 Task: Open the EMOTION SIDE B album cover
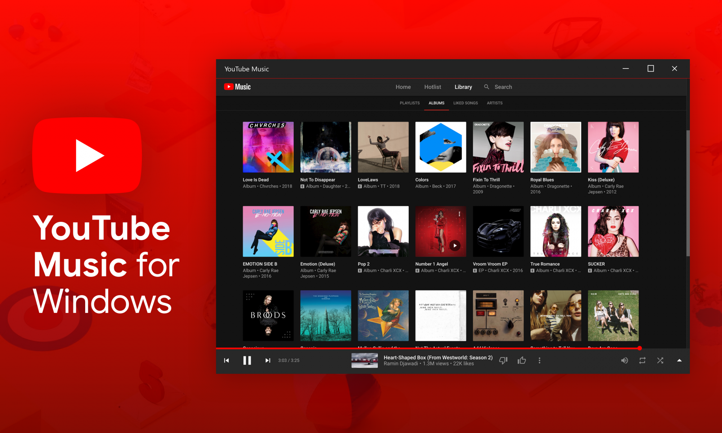268,231
